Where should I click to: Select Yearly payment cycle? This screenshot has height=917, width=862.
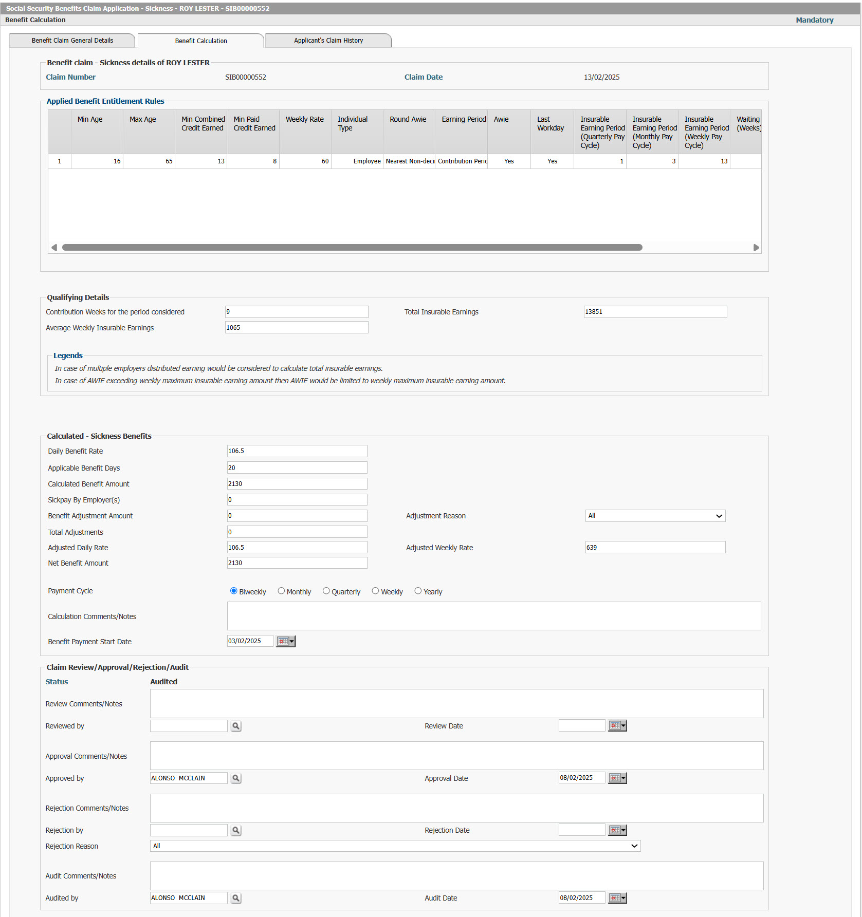click(x=418, y=591)
